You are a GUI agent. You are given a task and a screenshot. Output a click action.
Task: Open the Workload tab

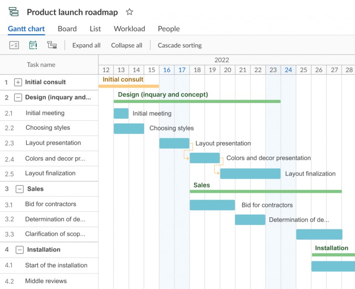coord(129,29)
